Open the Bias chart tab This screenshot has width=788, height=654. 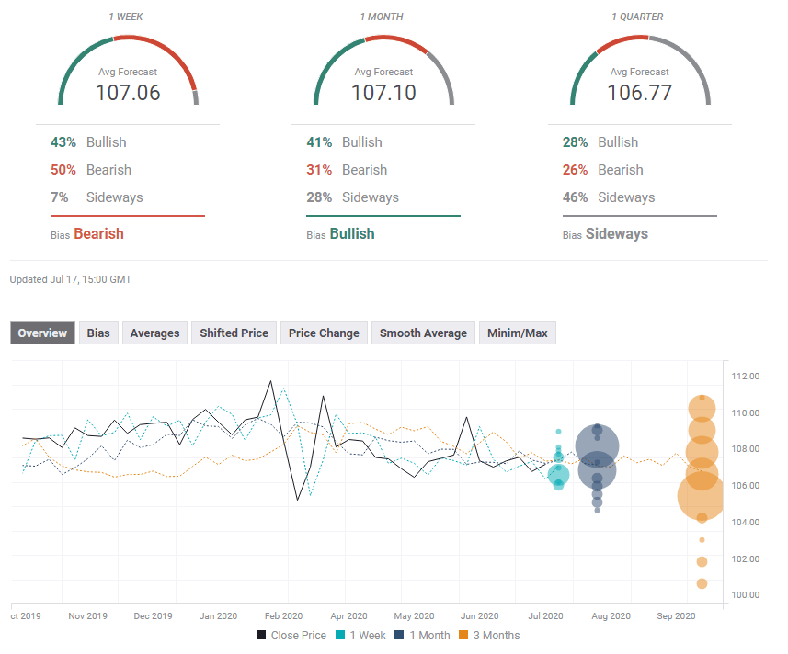click(99, 333)
